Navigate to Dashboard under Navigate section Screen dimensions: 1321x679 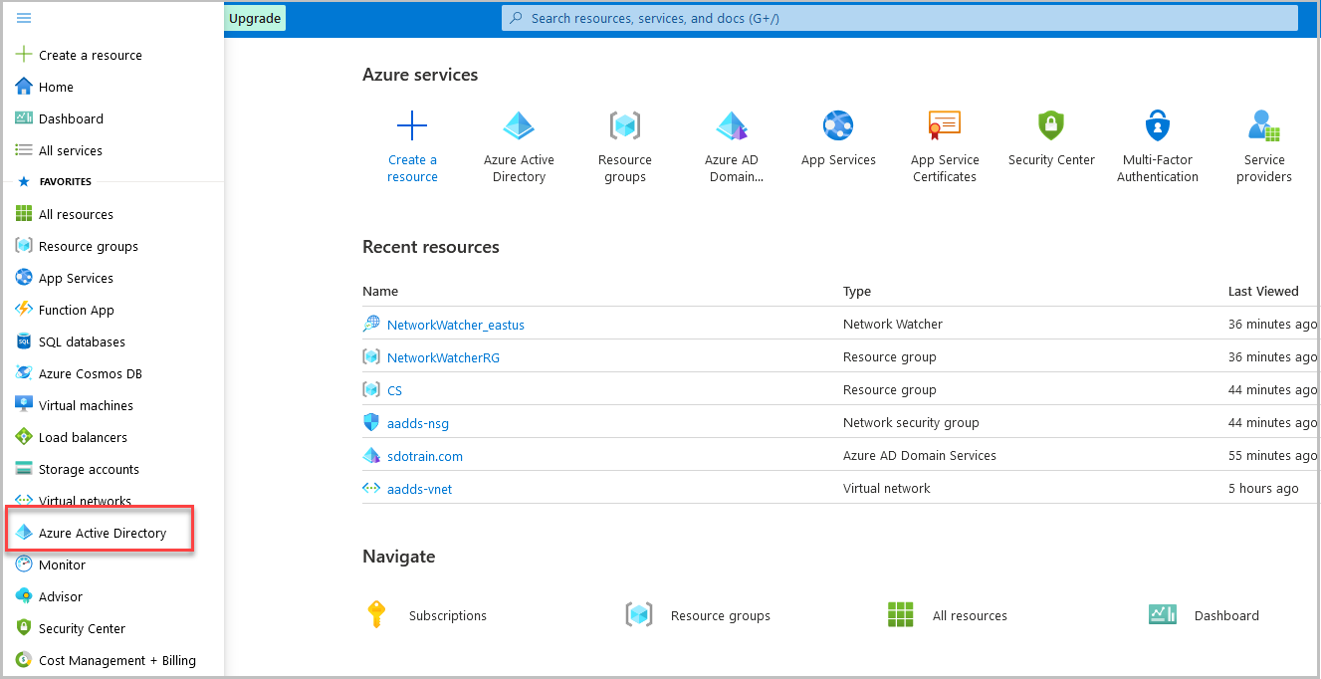(1204, 615)
